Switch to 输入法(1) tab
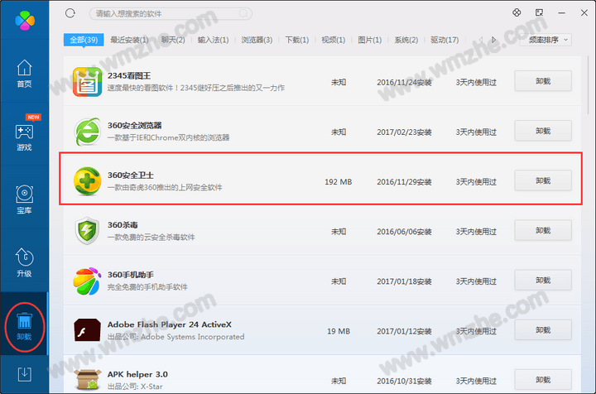Screen dimensions: 596x394 214,40
